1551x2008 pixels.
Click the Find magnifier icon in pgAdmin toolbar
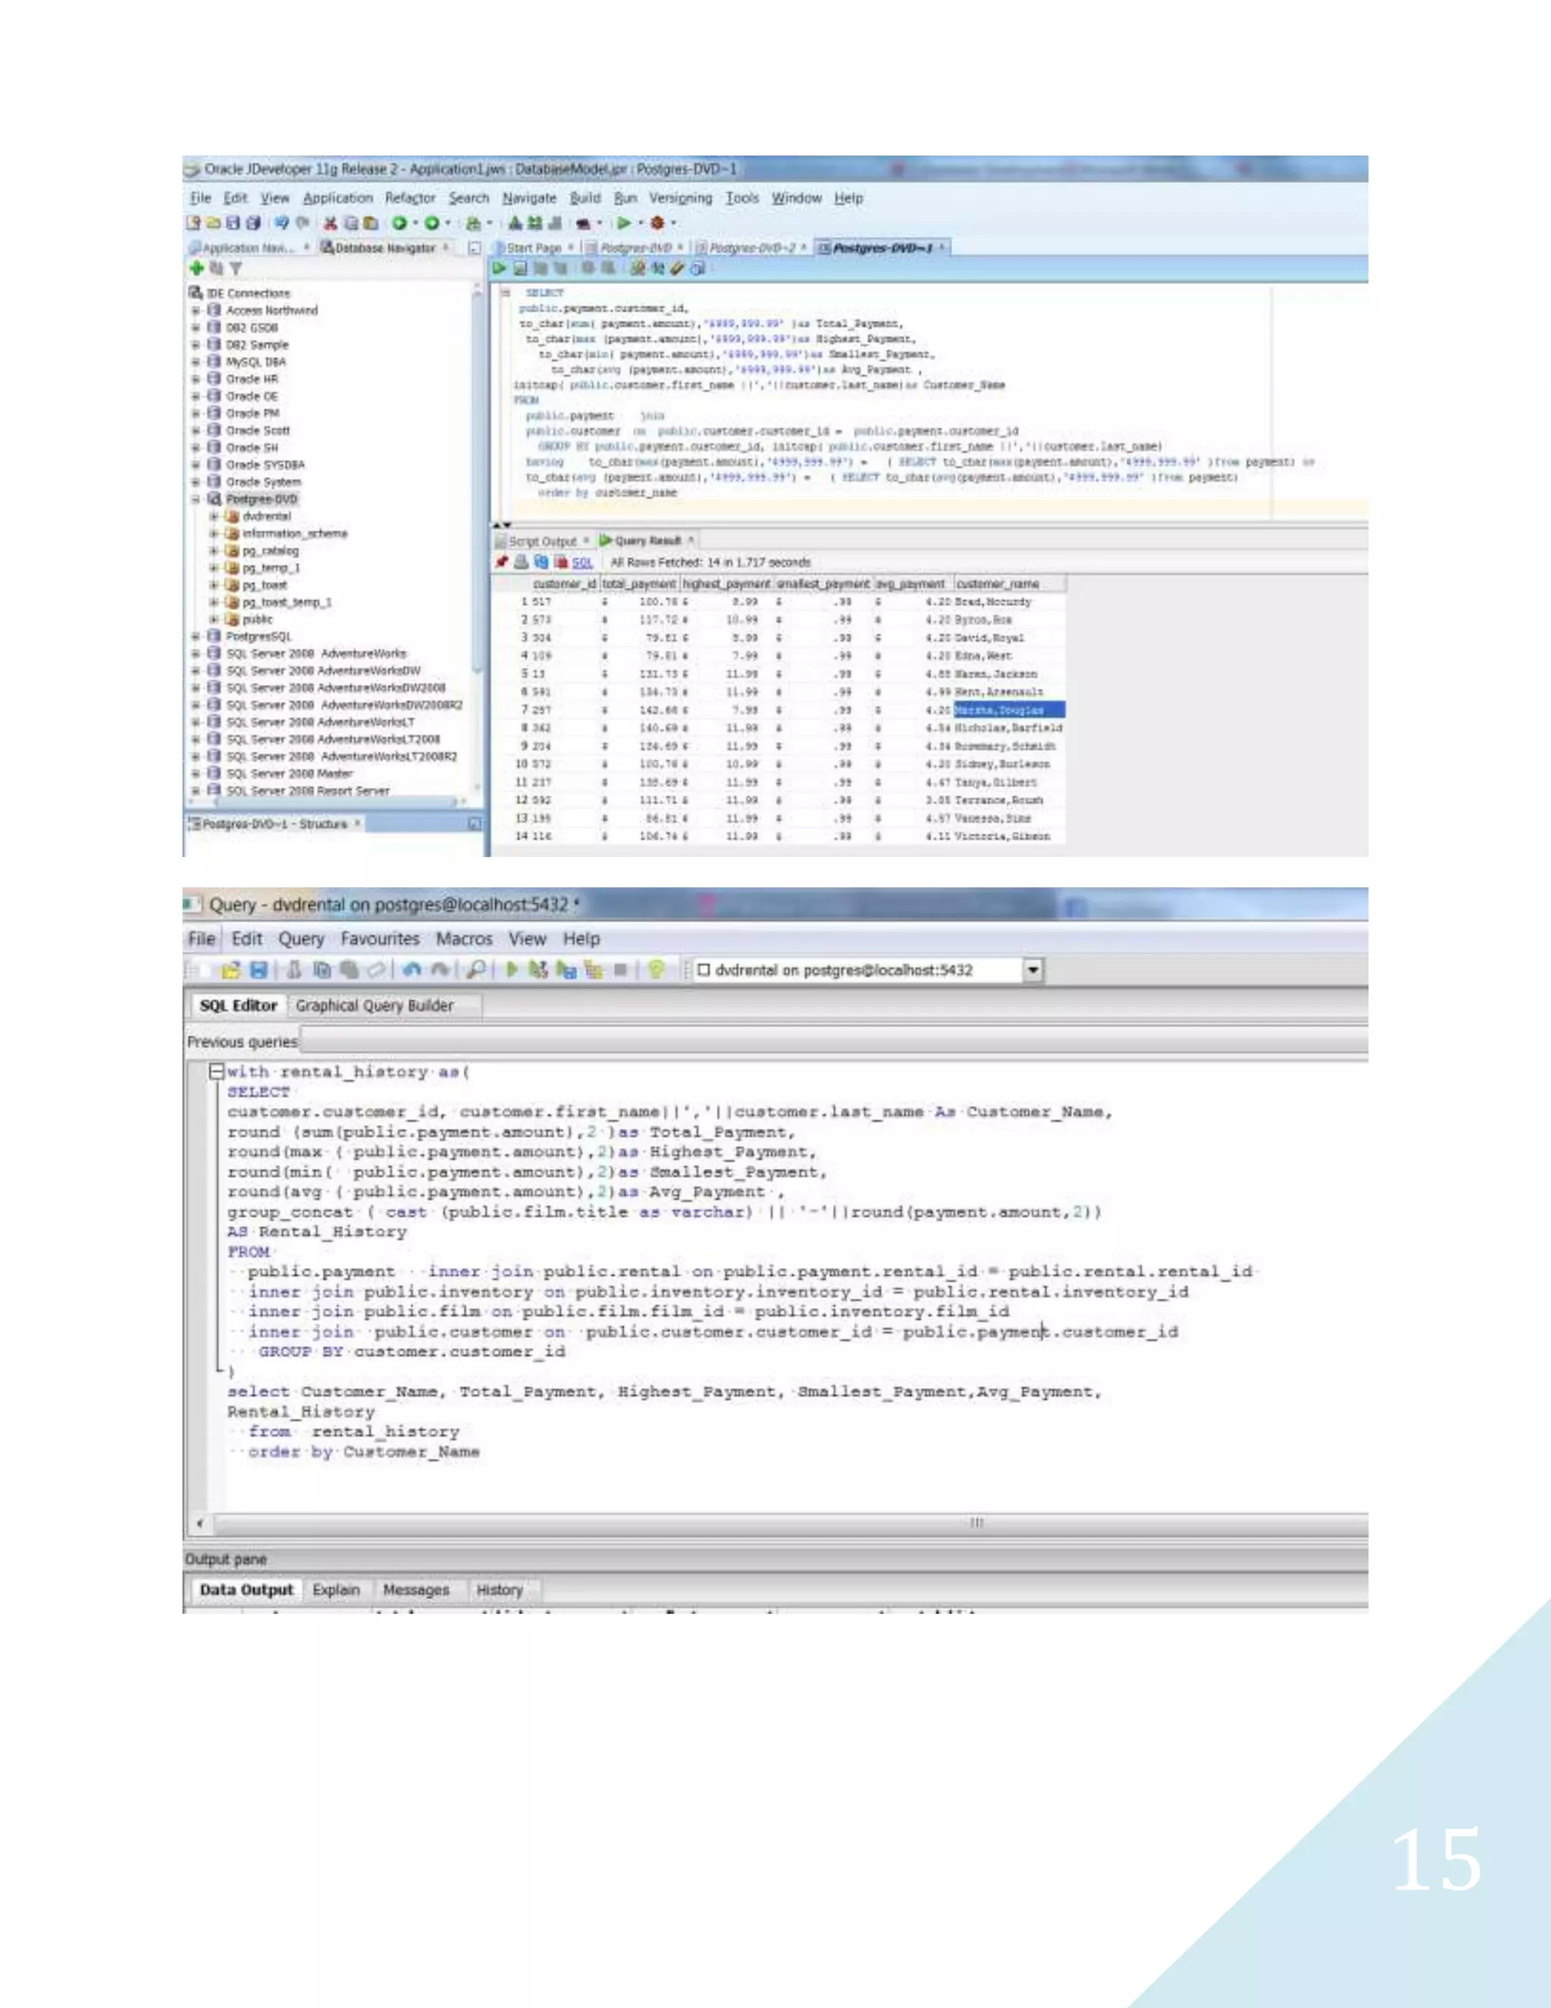476,970
